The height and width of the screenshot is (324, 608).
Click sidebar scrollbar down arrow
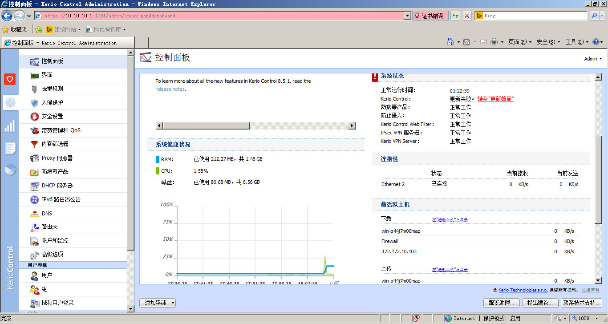[131, 308]
